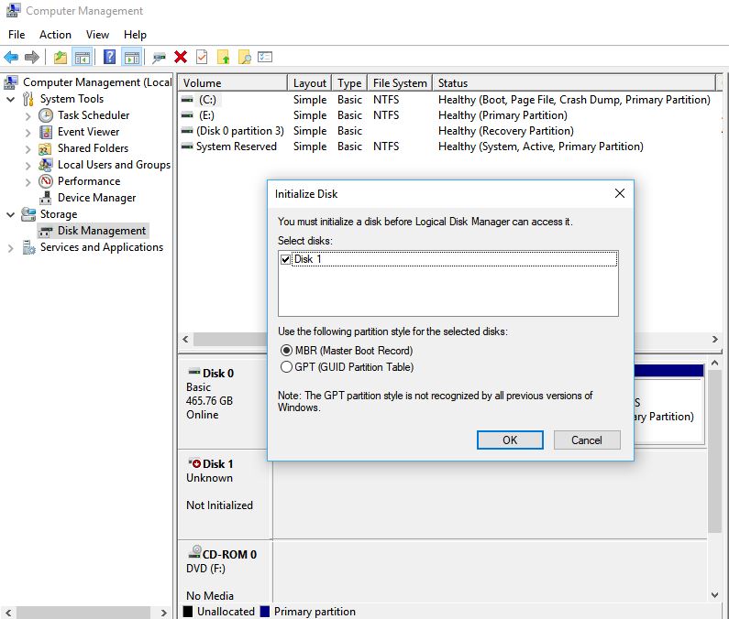Click the Services and Applications icon
The image size is (729, 619).
click(x=28, y=247)
